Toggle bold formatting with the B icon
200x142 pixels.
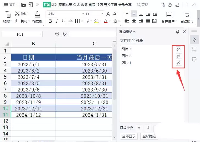click(x=50, y=21)
